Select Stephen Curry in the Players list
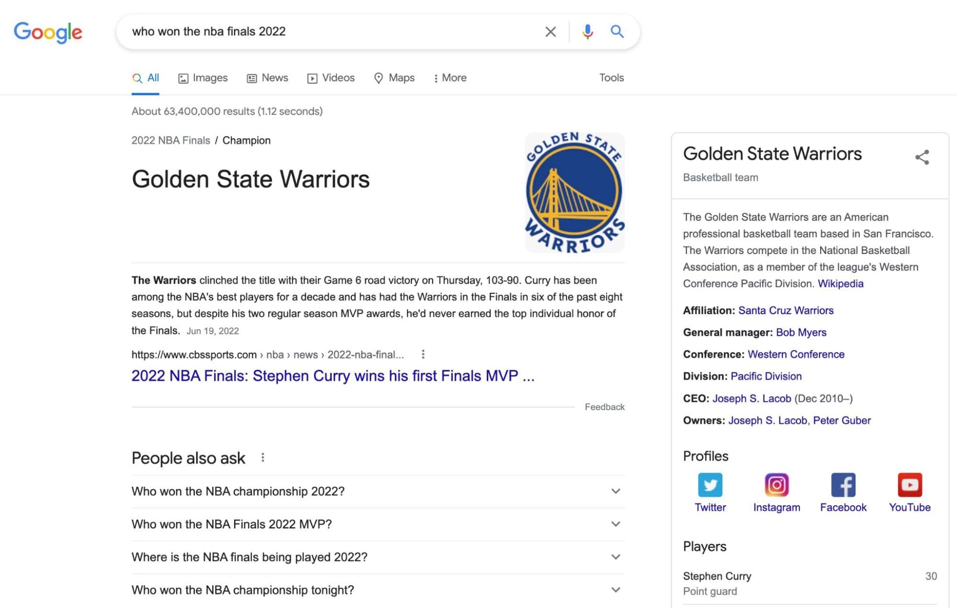Screen dimensions: 957x608 pyautogui.click(x=810, y=584)
